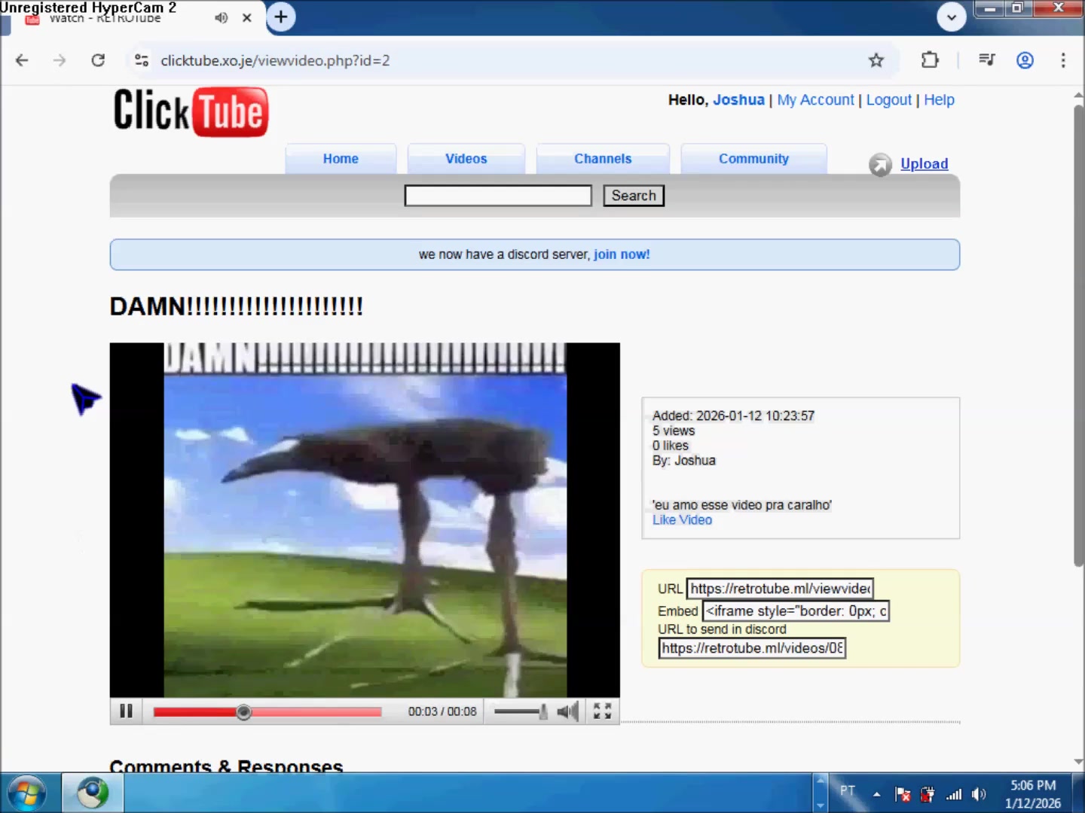
Task: Open the browser extensions puzzle icon
Action: 930,60
